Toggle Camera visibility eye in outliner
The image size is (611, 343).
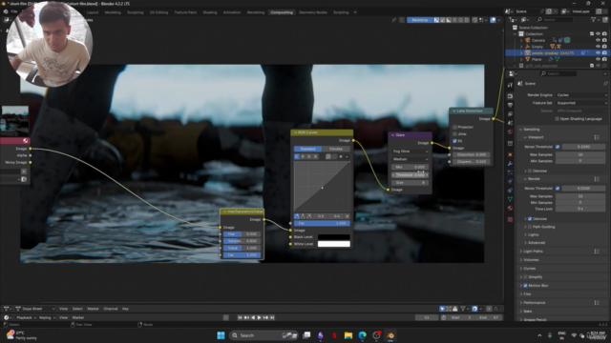pos(599,40)
